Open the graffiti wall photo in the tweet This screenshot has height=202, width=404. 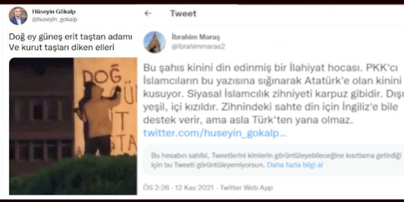[73, 126]
